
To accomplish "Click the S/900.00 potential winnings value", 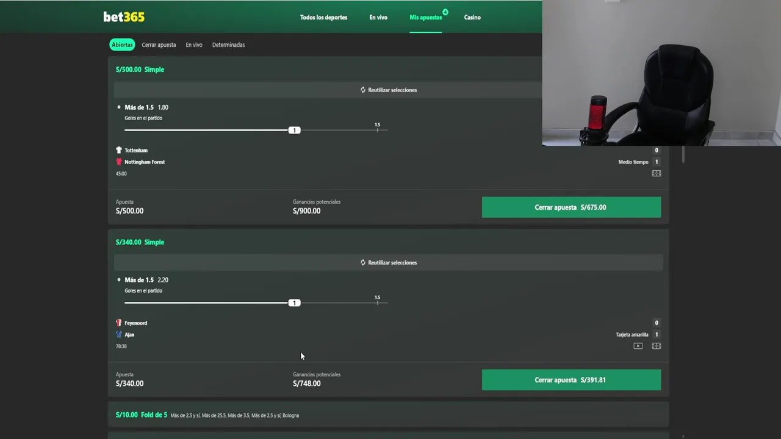I will point(306,211).
